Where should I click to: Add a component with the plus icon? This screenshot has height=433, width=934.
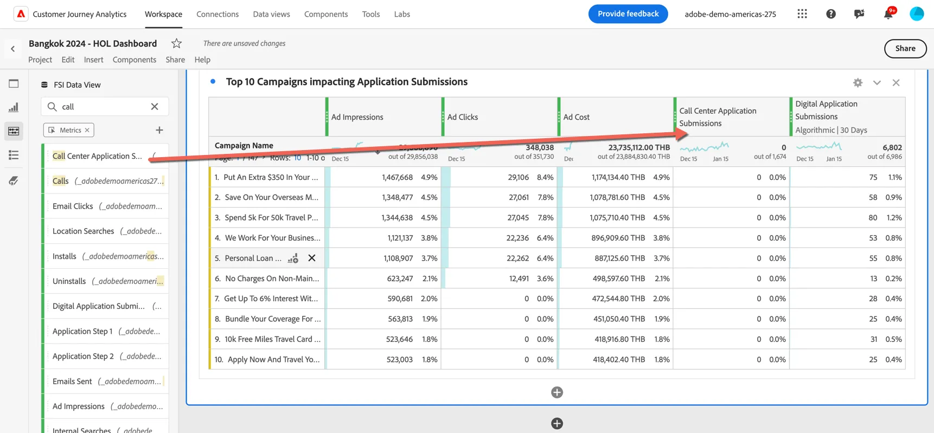(159, 130)
